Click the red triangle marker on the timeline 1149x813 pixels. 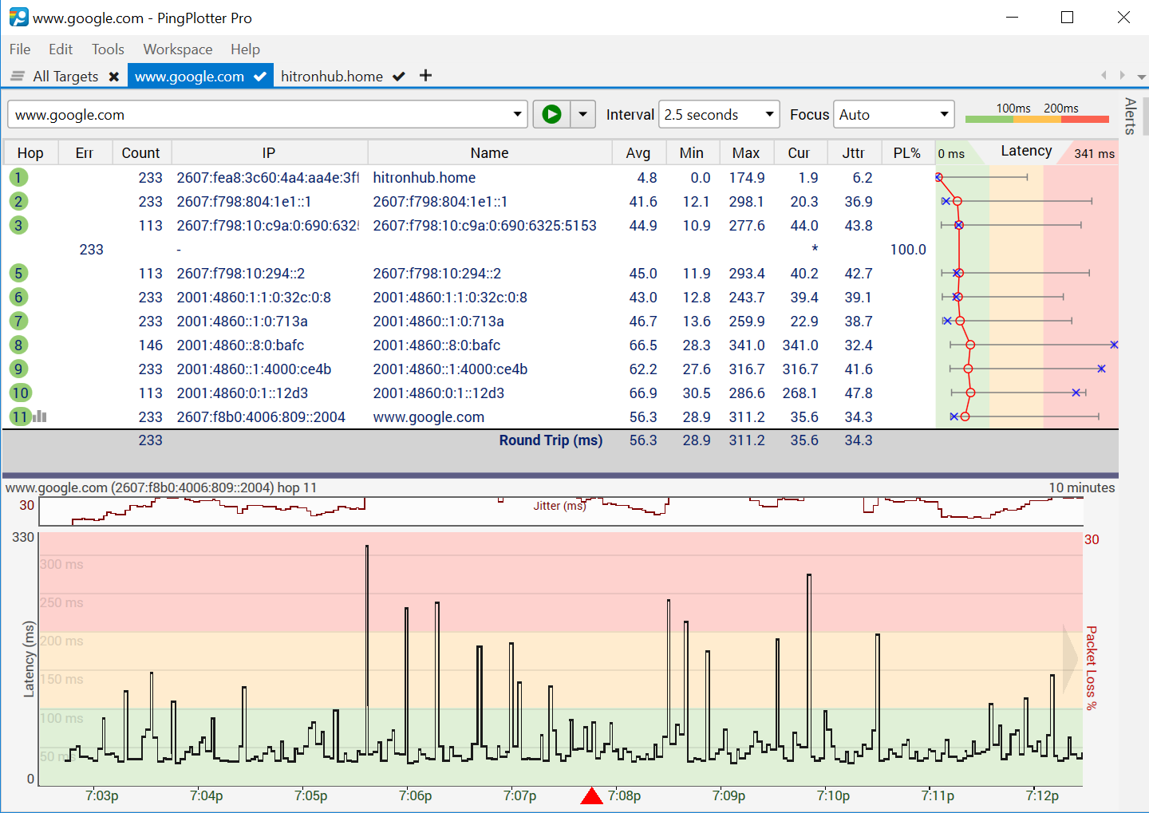(591, 795)
